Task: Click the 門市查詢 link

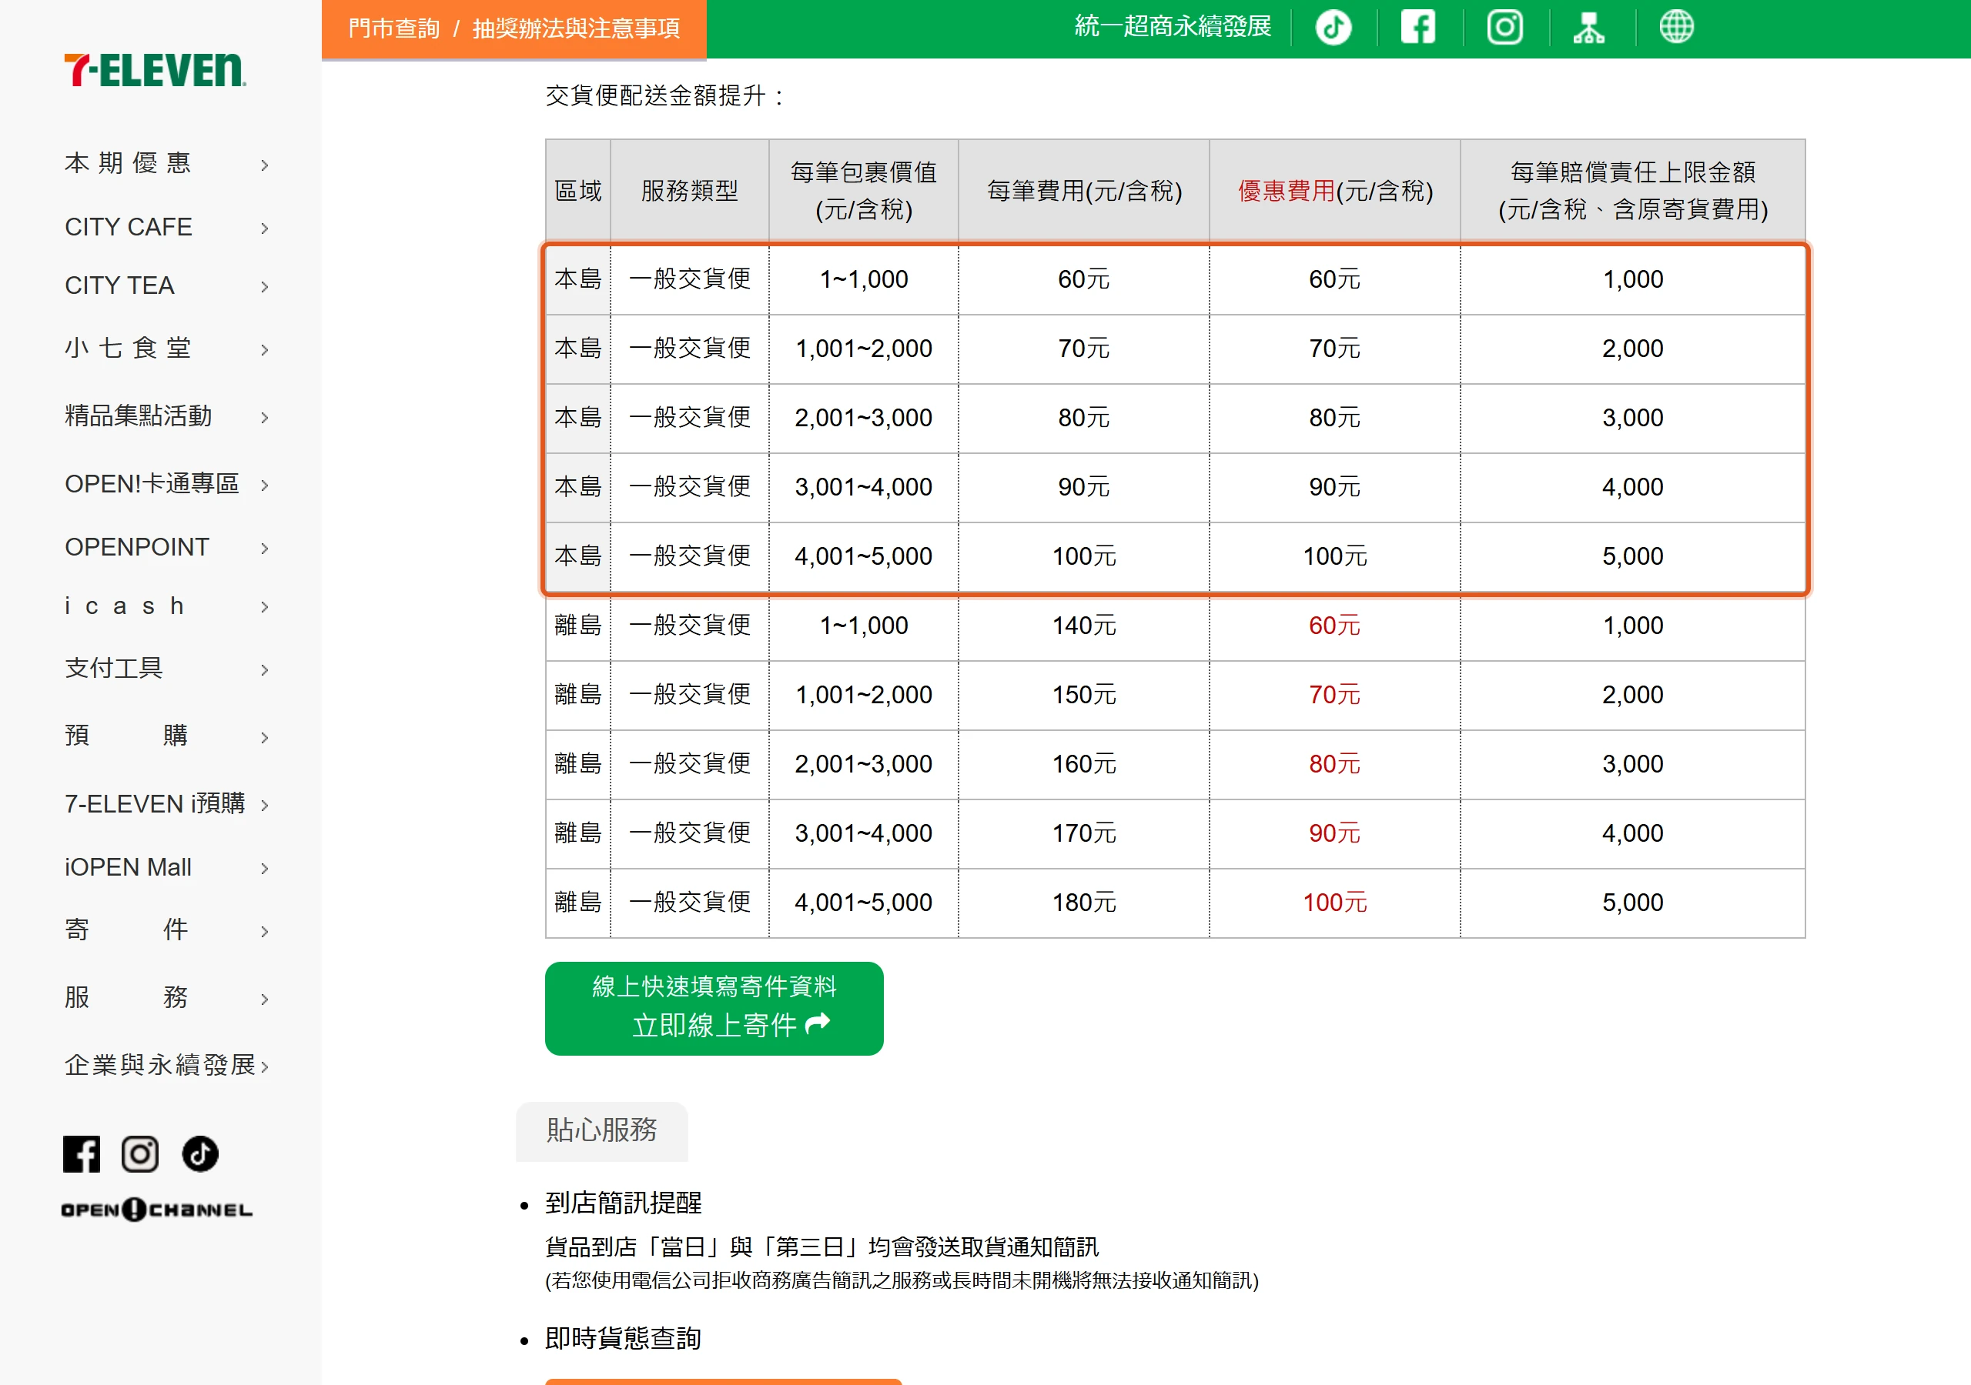Action: (x=394, y=28)
